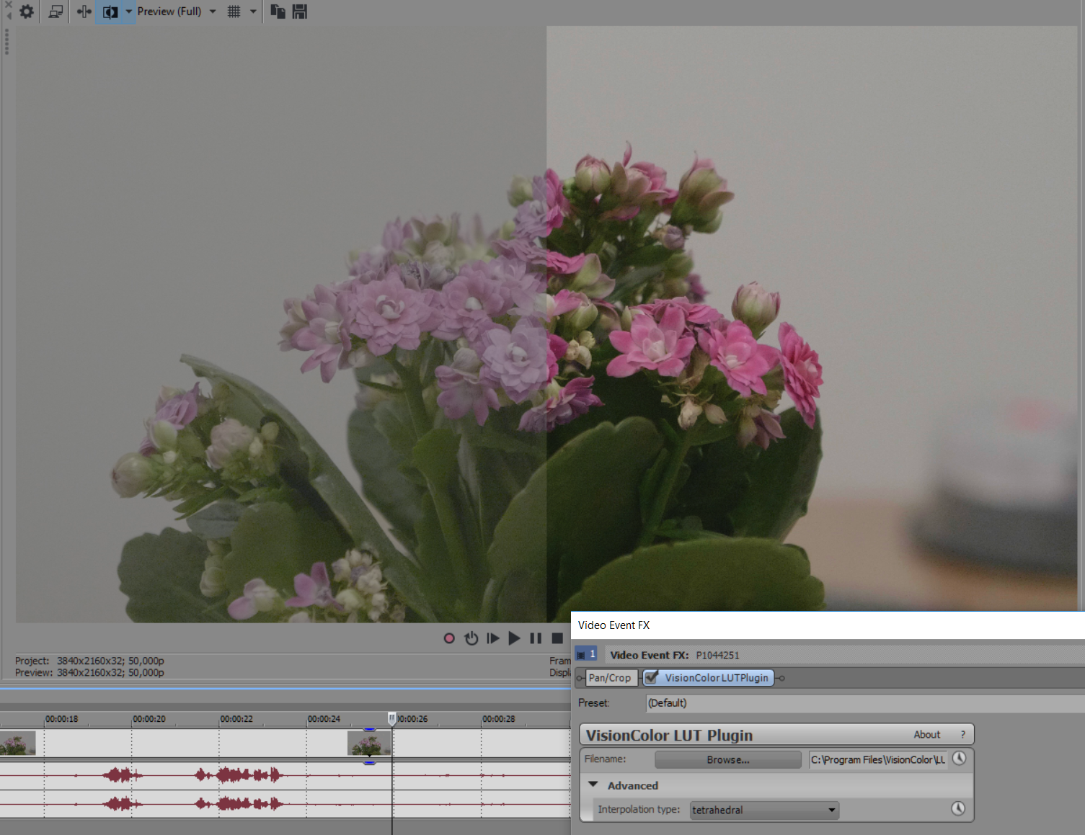This screenshot has width=1085, height=835.
Task: Click the Play from Start button
Action: tap(493, 638)
